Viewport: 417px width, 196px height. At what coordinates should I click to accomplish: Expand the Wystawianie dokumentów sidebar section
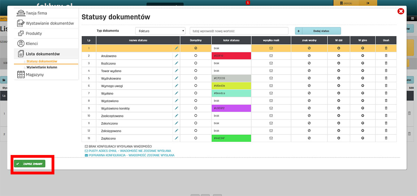(x=49, y=23)
